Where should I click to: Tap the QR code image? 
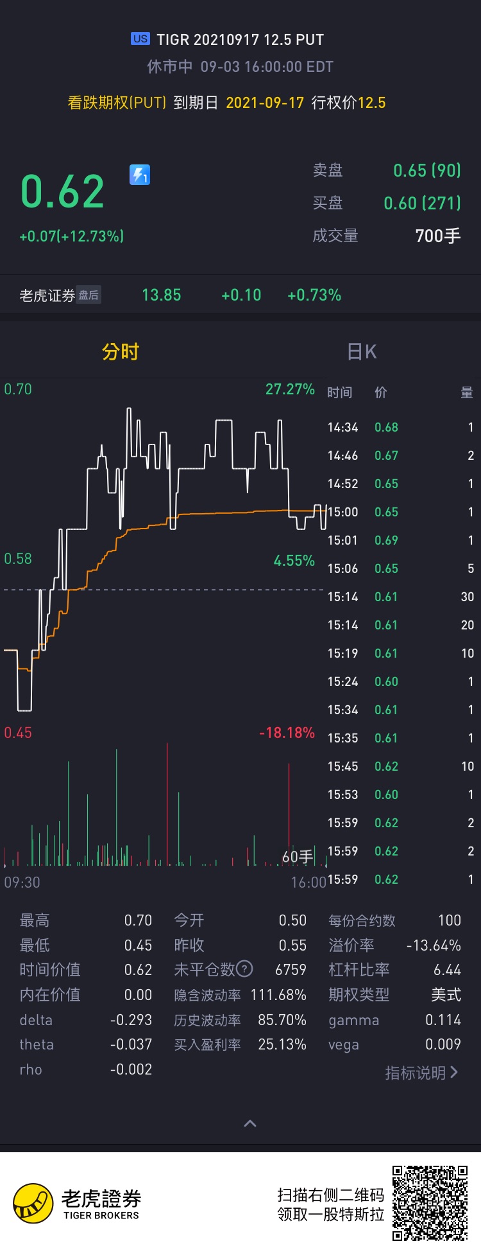(x=430, y=1203)
